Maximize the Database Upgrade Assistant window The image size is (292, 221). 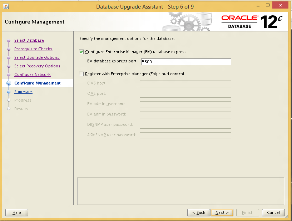pyautogui.click(x=268, y=5)
